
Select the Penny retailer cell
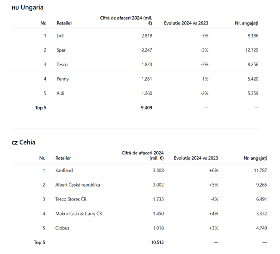click(x=63, y=79)
